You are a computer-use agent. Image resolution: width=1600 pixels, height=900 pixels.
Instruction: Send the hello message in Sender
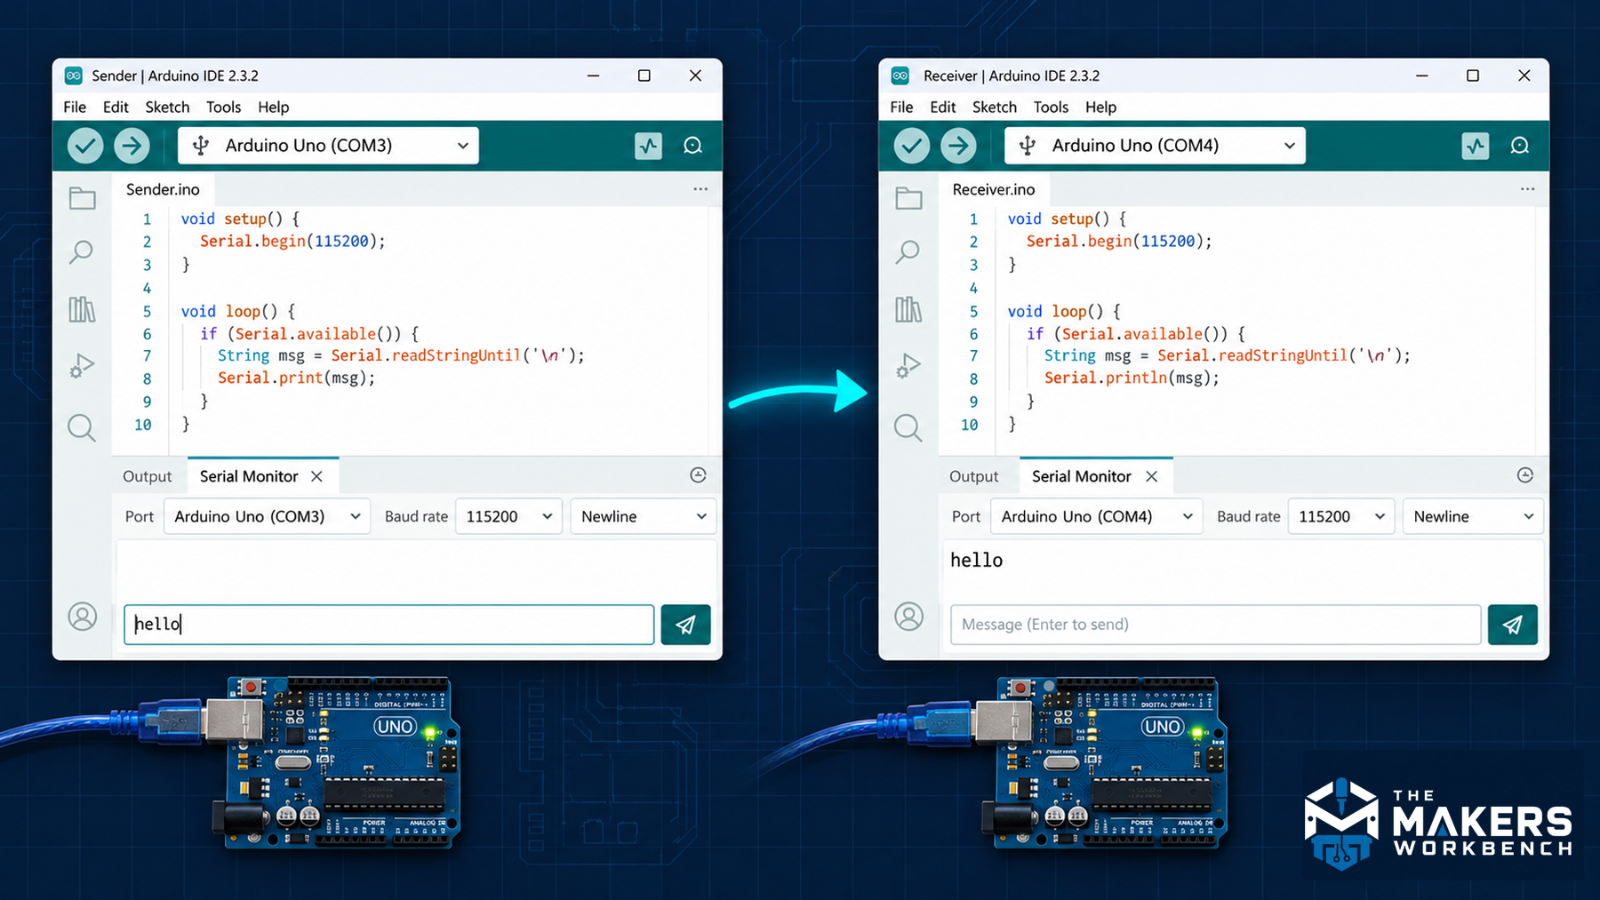(x=685, y=625)
